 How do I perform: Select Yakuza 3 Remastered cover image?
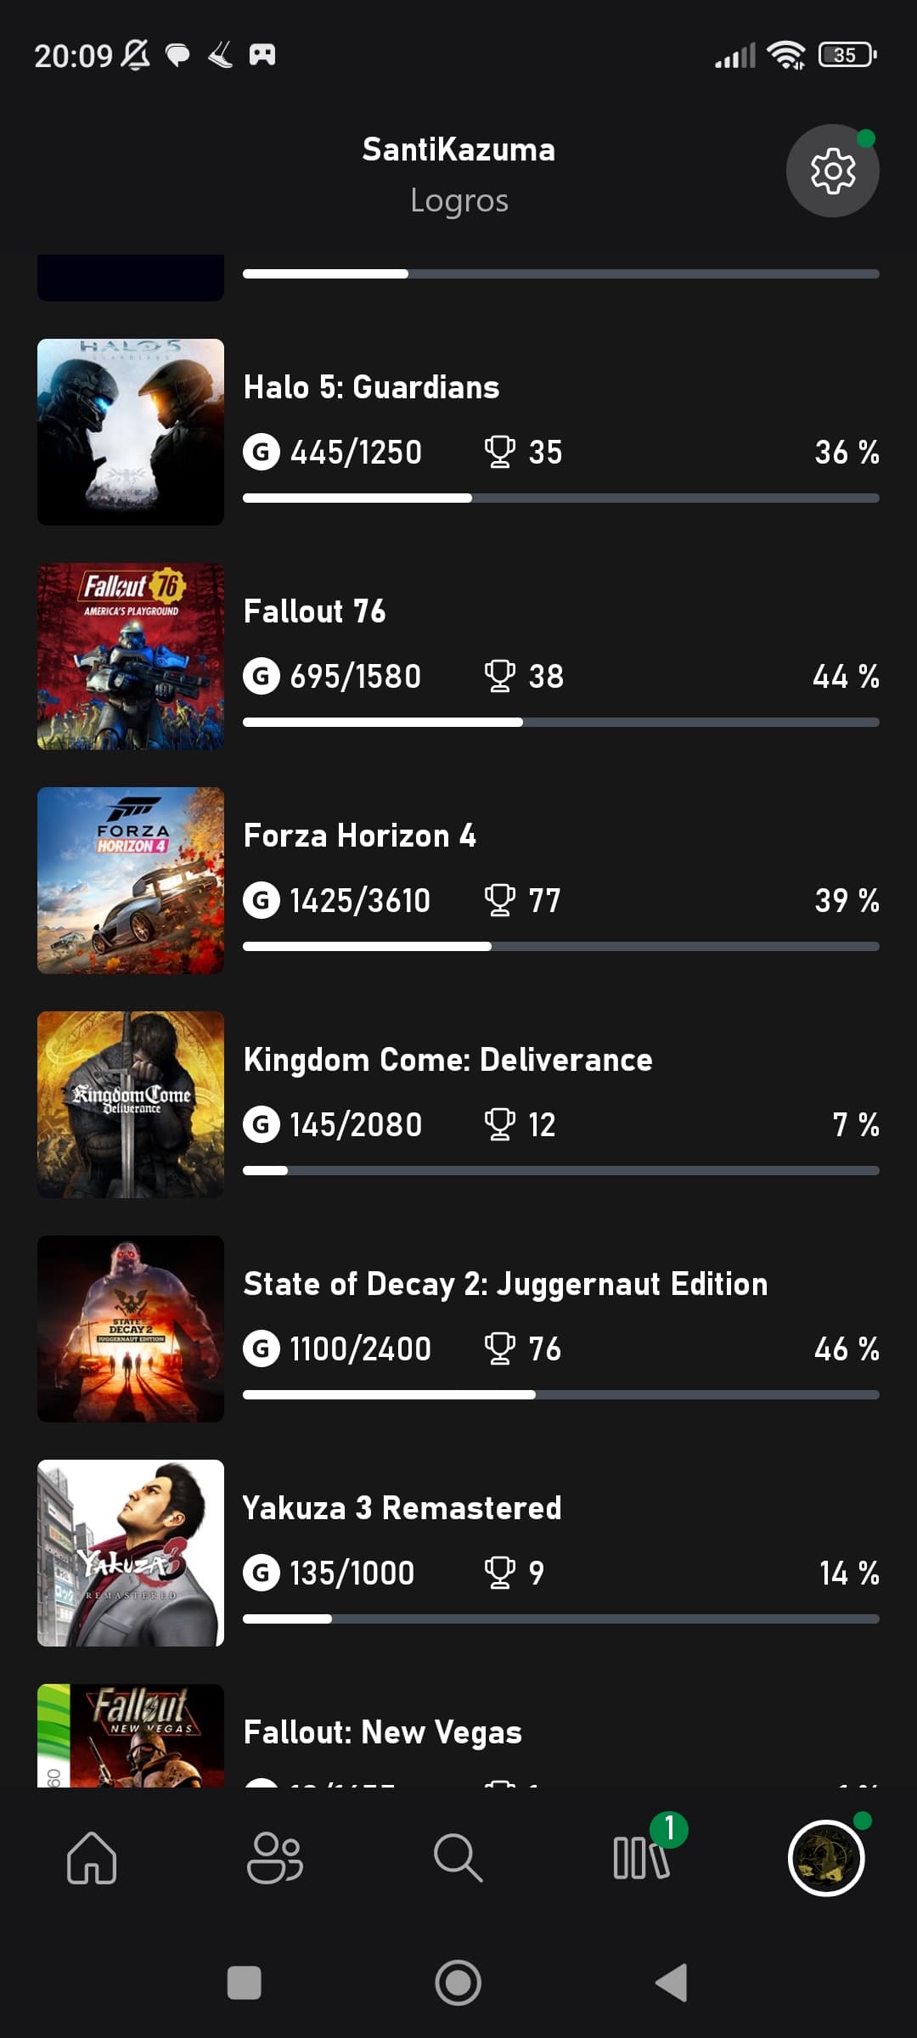[131, 1552]
